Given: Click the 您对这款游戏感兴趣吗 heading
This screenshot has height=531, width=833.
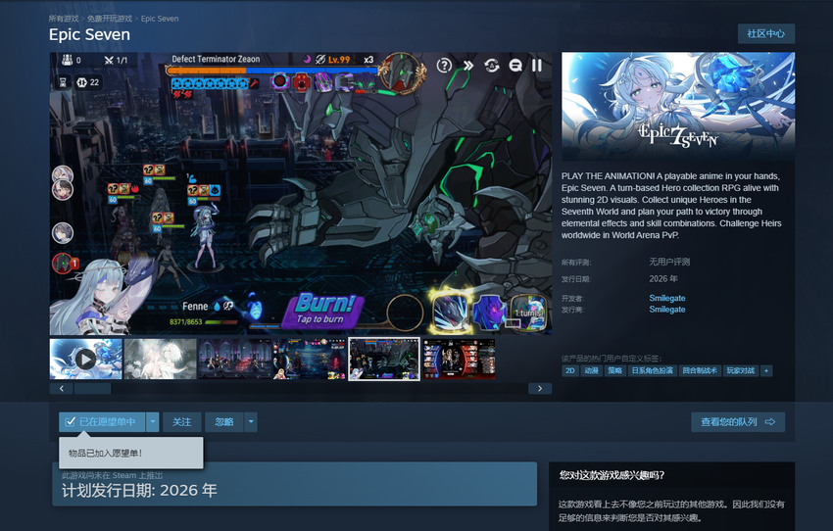Looking at the screenshot, I should [612, 475].
